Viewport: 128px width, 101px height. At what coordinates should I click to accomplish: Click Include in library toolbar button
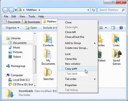pyautogui.click(x=50, y=28)
